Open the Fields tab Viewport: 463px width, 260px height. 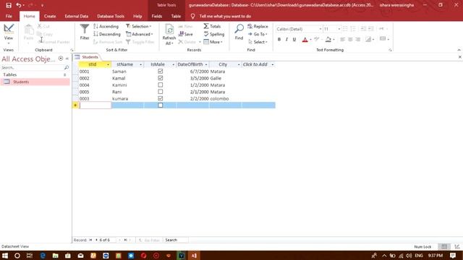click(x=157, y=16)
